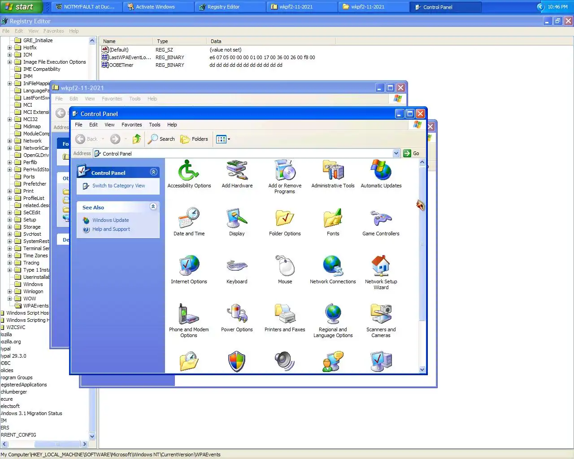Viewport: 574px width, 459px height.
Task: Open Internet Options icon
Action: 189,270
